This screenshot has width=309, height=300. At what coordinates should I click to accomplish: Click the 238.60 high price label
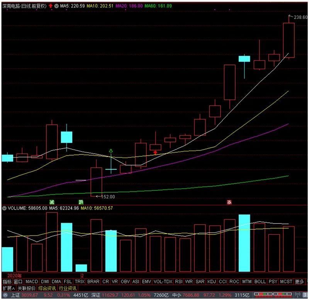click(301, 17)
